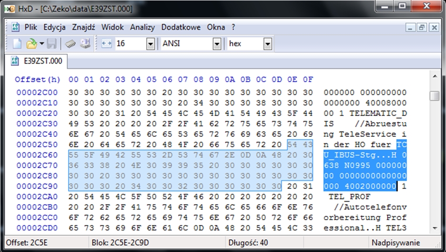The width and height of the screenshot is (446, 252).
Task: Minimize the inner document window
Action: tap(410, 27)
